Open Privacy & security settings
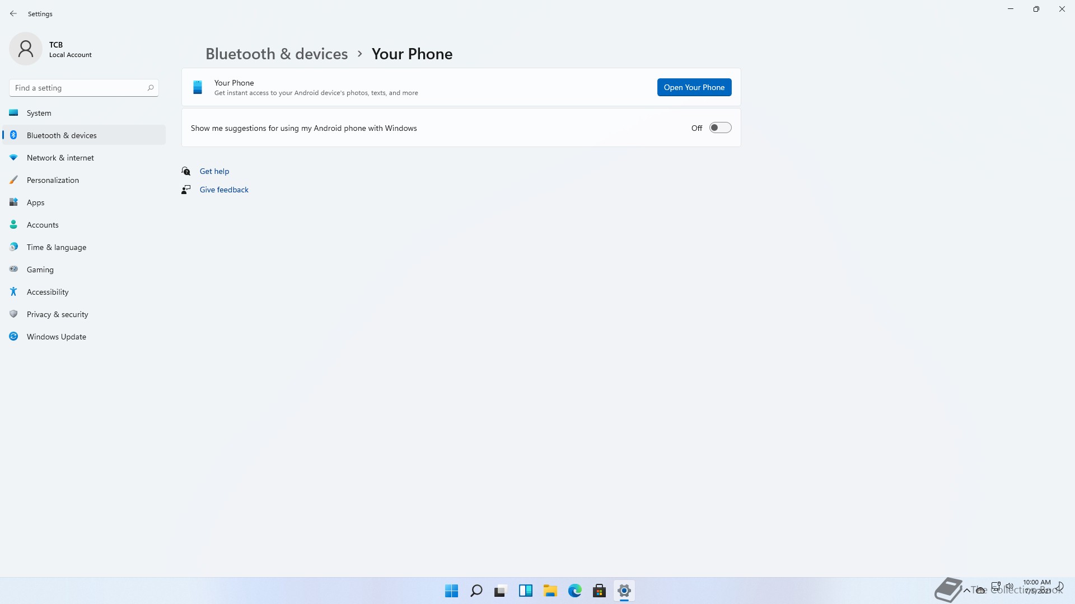 84,314
